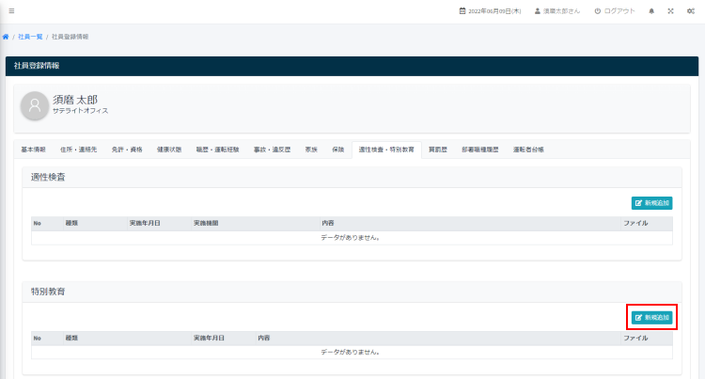
Task: Toggle fullscreen with the expand icon
Action: (x=670, y=11)
